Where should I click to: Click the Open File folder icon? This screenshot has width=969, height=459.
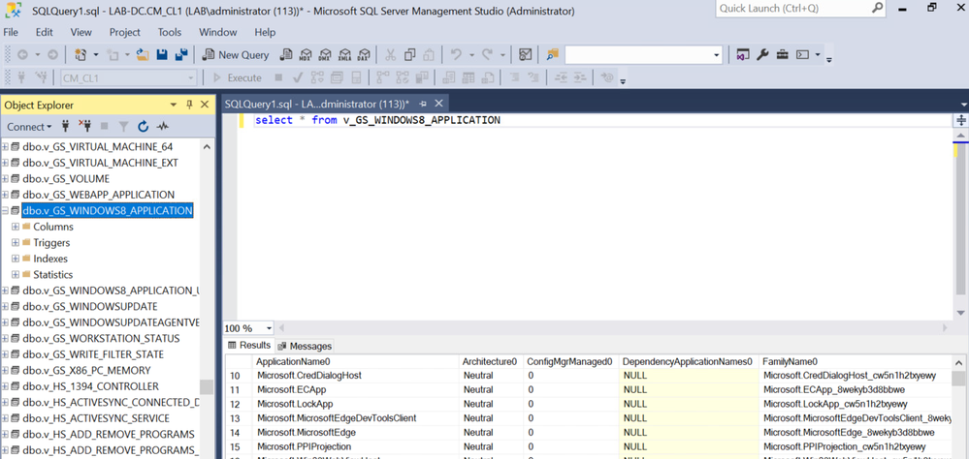point(143,55)
